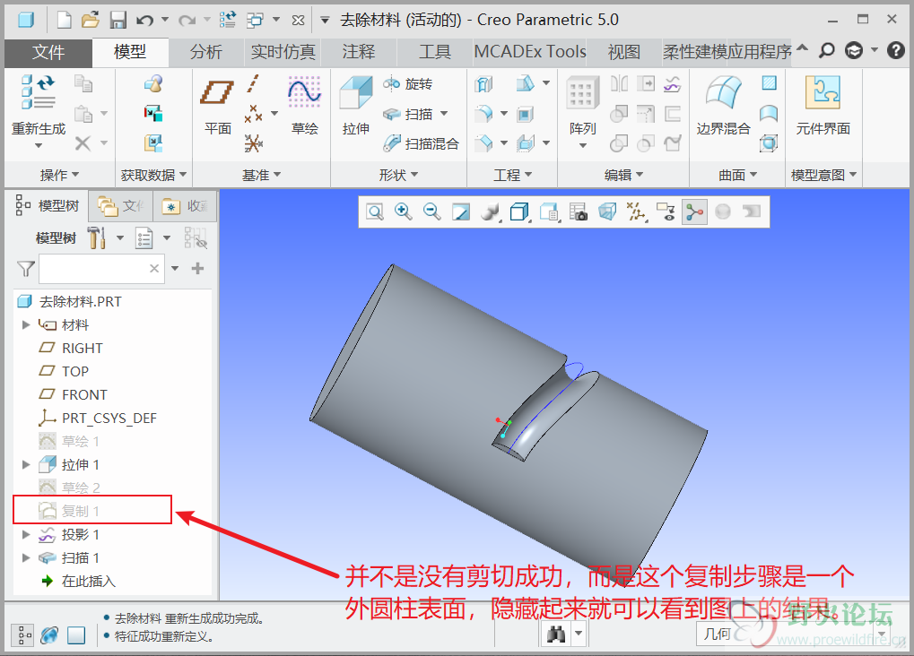Click the Repaint icon in graphics toolbar
914x656 pixels.
tap(461, 211)
